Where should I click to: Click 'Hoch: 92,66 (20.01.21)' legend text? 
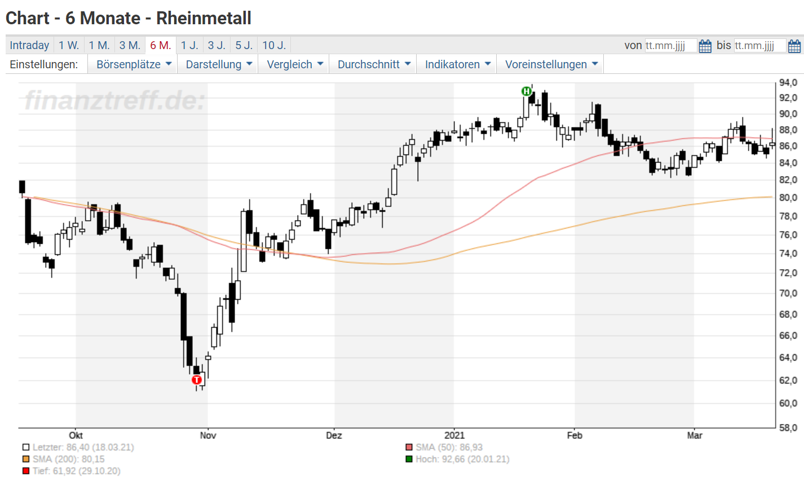[462, 459]
